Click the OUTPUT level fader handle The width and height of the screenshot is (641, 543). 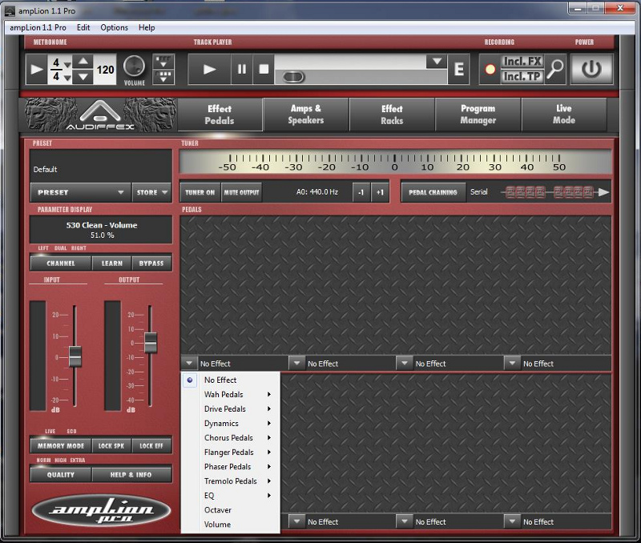pyautogui.click(x=151, y=343)
